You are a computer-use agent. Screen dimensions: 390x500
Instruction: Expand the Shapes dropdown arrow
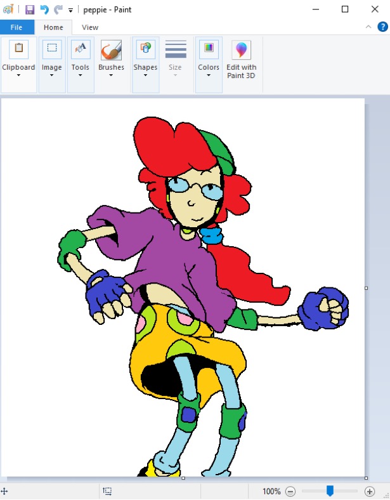point(145,76)
